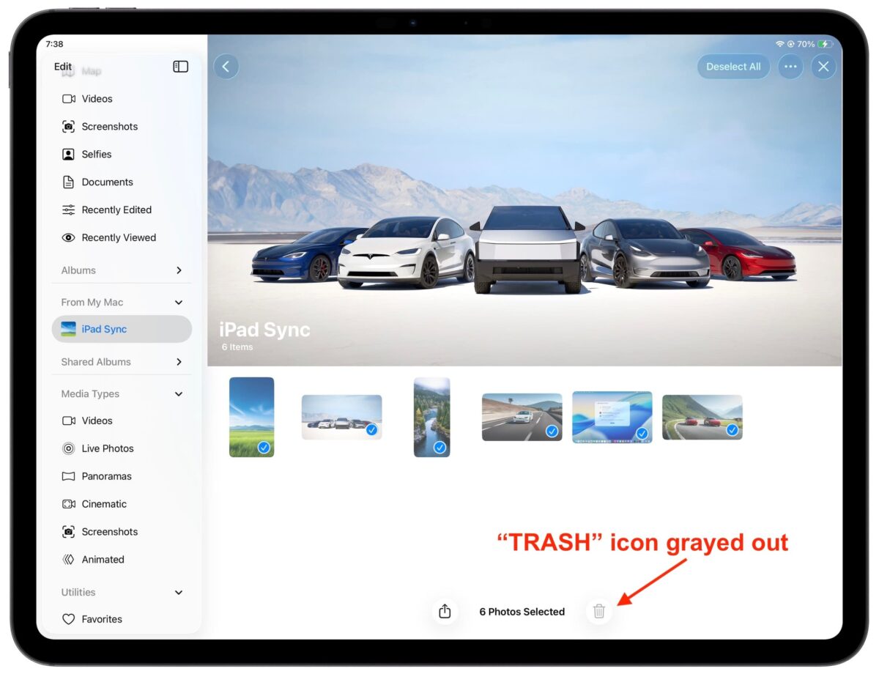The image size is (879, 674).
Task: Tap the Panoramas icon
Action: coord(69,477)
